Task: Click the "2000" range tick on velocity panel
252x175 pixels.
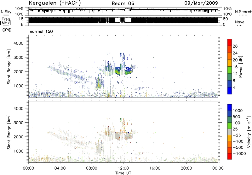Action: 18,137
